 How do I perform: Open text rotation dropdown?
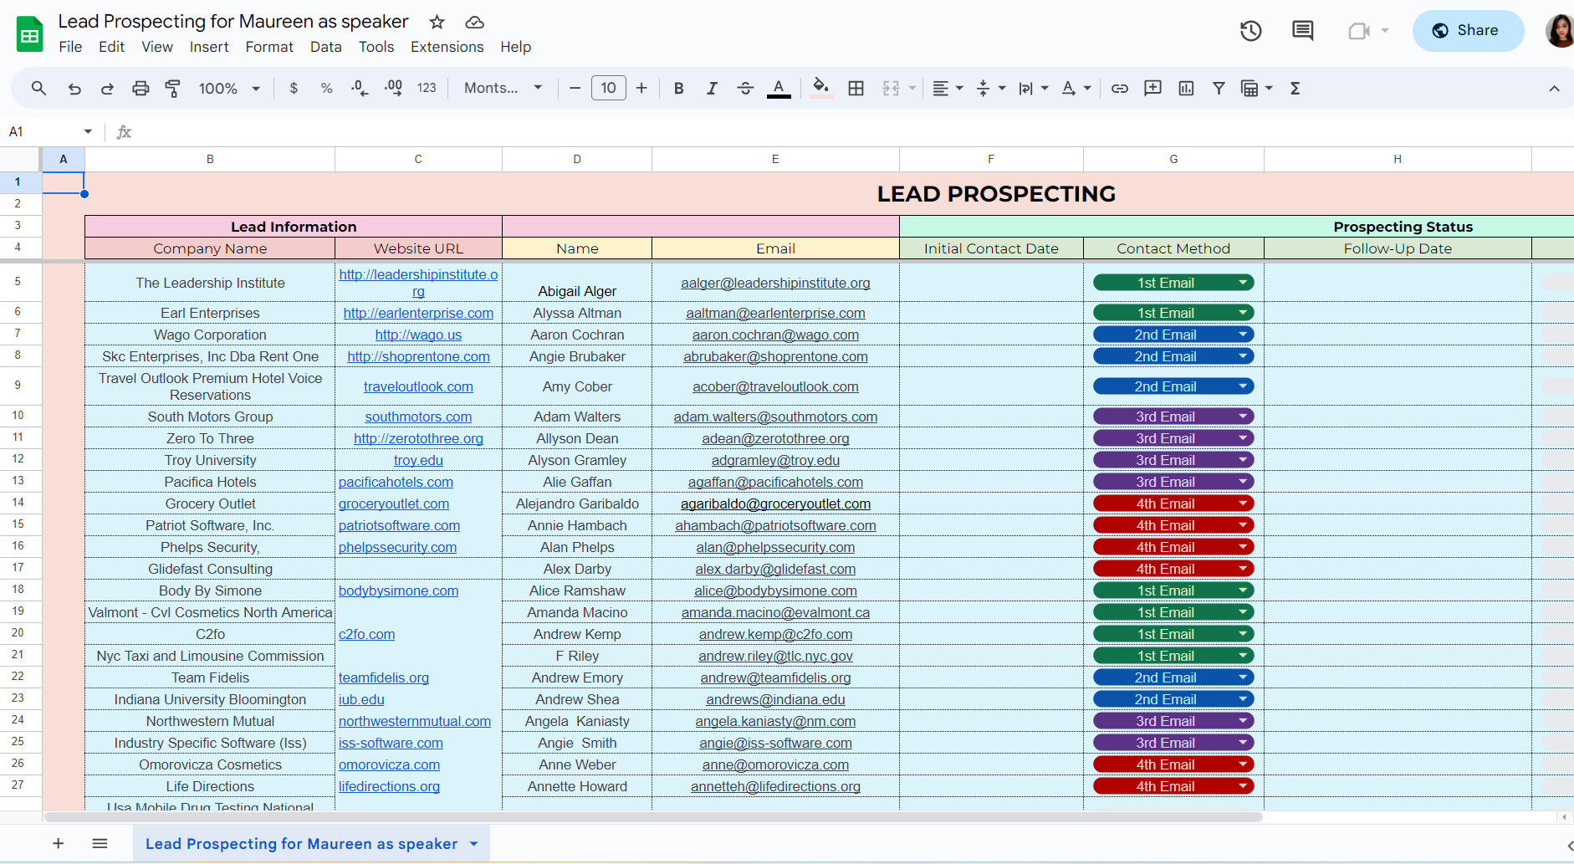pyautogui.click(x=1076, y=88)
